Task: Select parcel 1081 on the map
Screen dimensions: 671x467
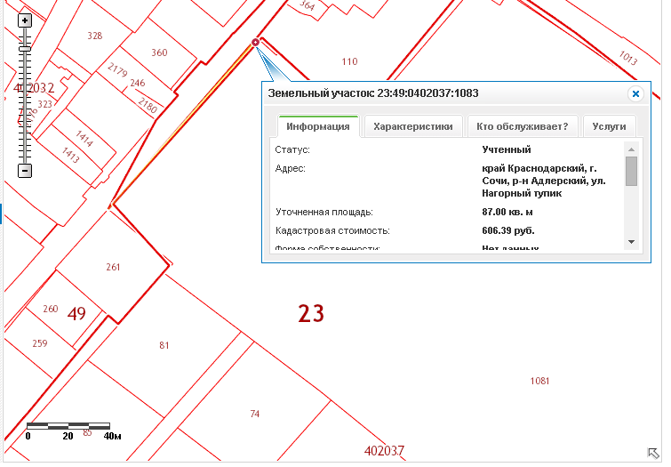Action: (x=539, y=381)
